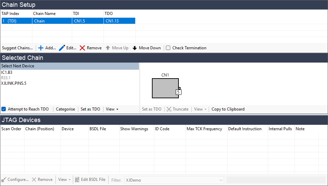
Task: Expand the Filter XJDemo combo box
Action: (221, 180)
